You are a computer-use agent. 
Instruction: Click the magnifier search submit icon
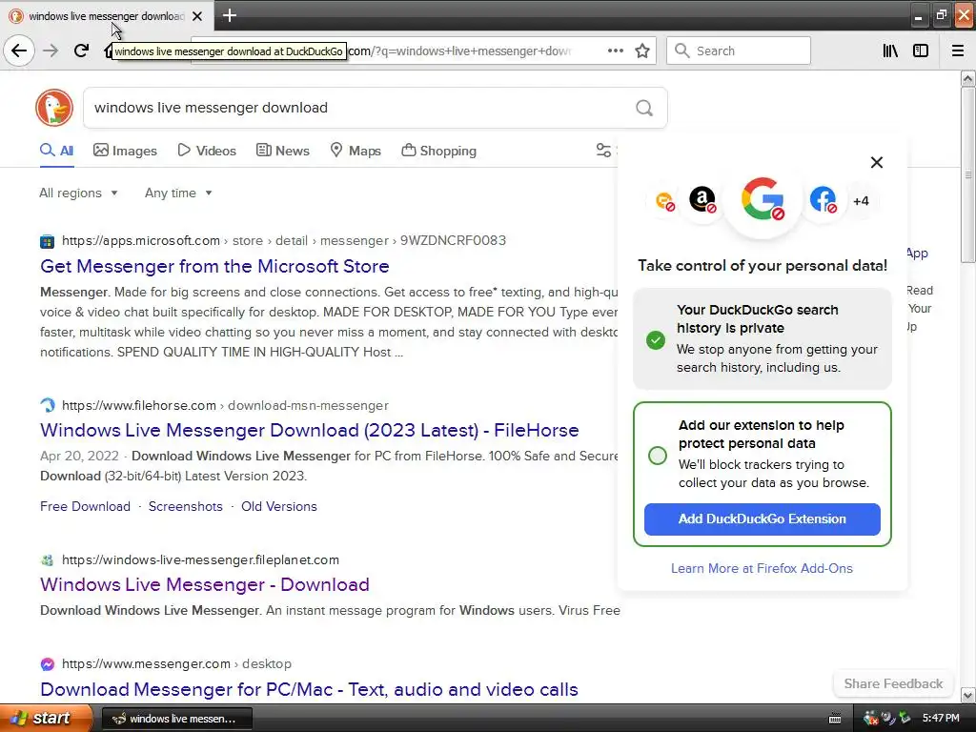[644, 108]
